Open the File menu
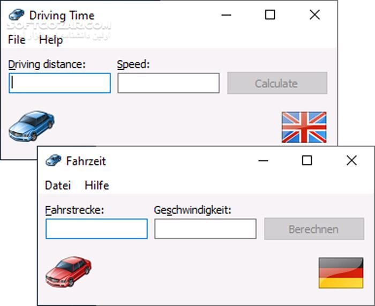This screenshot has height=306, width=375. point(17,40)
